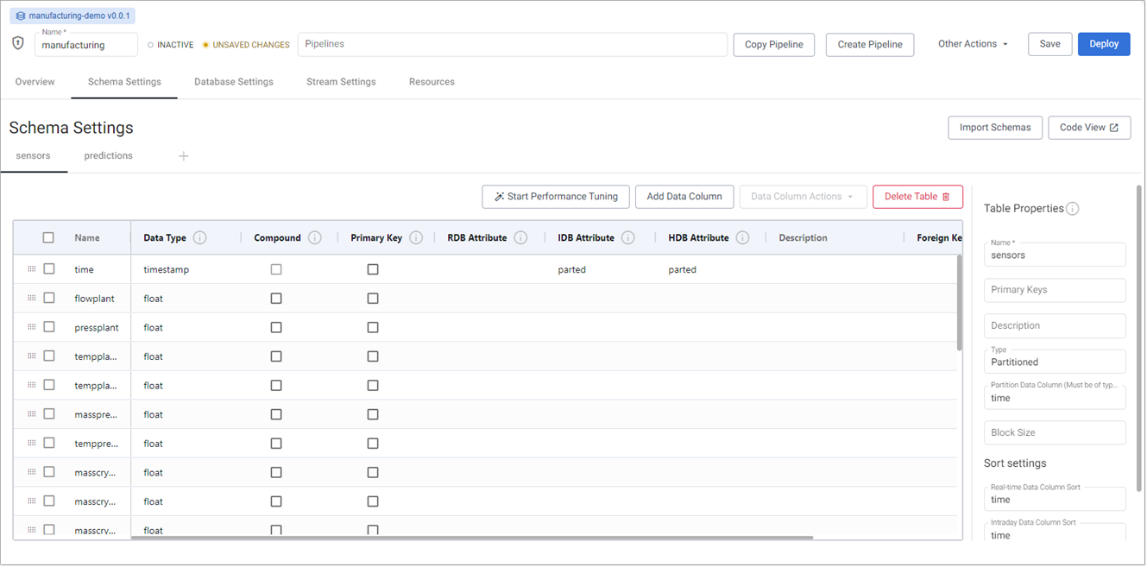Image resolution: width=1147 pixels, height=567 pixels.
Task: Click the manufacturing-demo version badge icon
Action: 21,15
